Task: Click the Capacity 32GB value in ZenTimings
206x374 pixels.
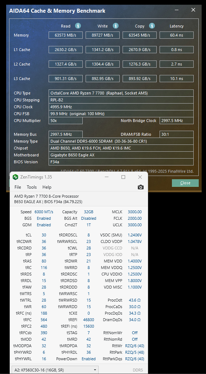Action: pyautogui.click(x=88, y=212)
